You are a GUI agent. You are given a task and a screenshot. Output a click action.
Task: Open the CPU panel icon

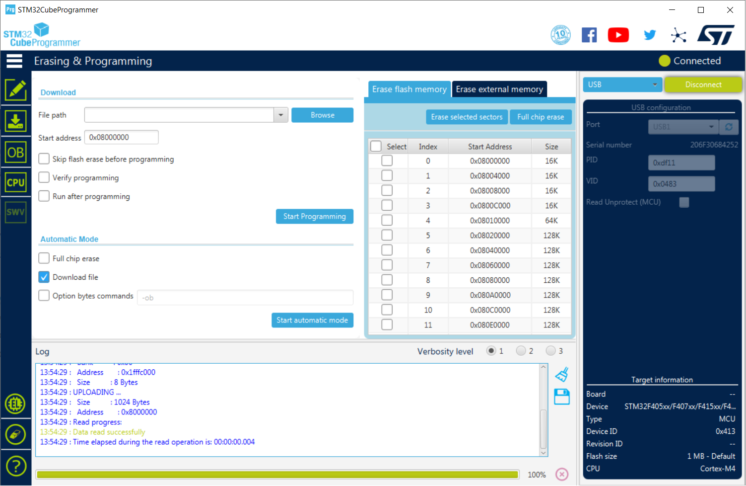16,182
